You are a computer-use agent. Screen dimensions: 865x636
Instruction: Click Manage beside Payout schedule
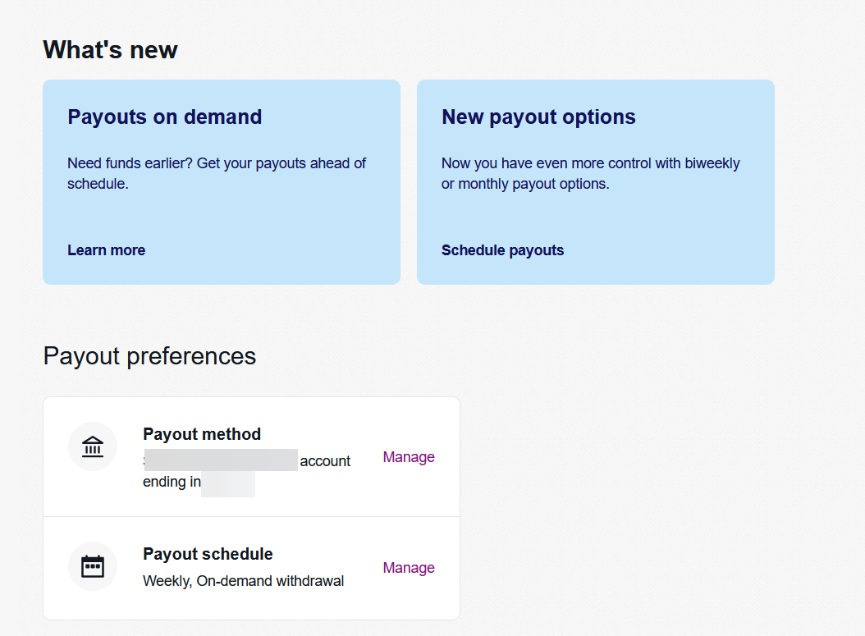pyautogui.click(x=408, y=568)
